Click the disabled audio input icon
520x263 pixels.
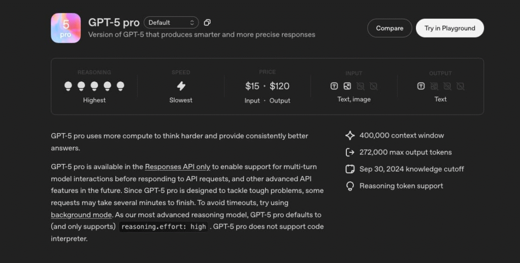[361, 86]
